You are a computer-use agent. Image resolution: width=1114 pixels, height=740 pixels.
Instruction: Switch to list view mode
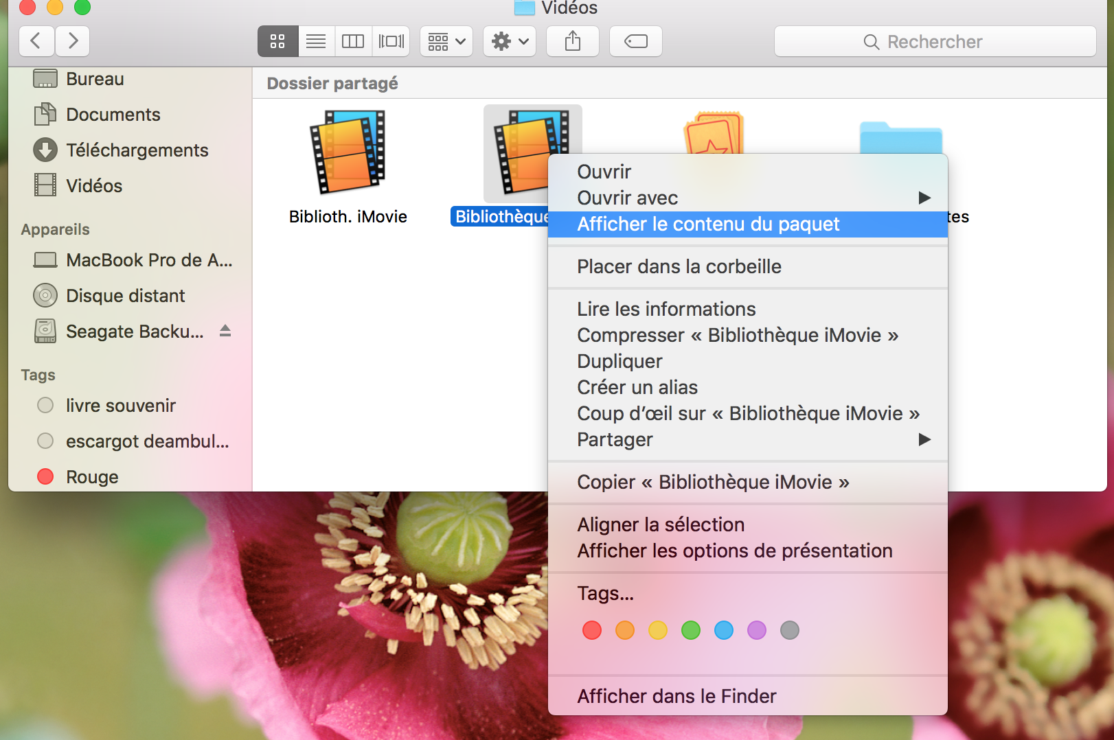pos(316,41)
